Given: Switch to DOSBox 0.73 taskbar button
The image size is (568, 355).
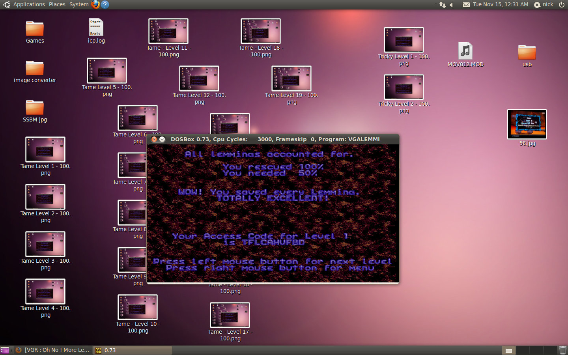Looking at the screenshot, I should click(x=132, y=350).
